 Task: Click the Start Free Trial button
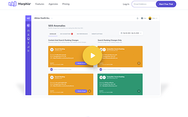click(166, 4)
